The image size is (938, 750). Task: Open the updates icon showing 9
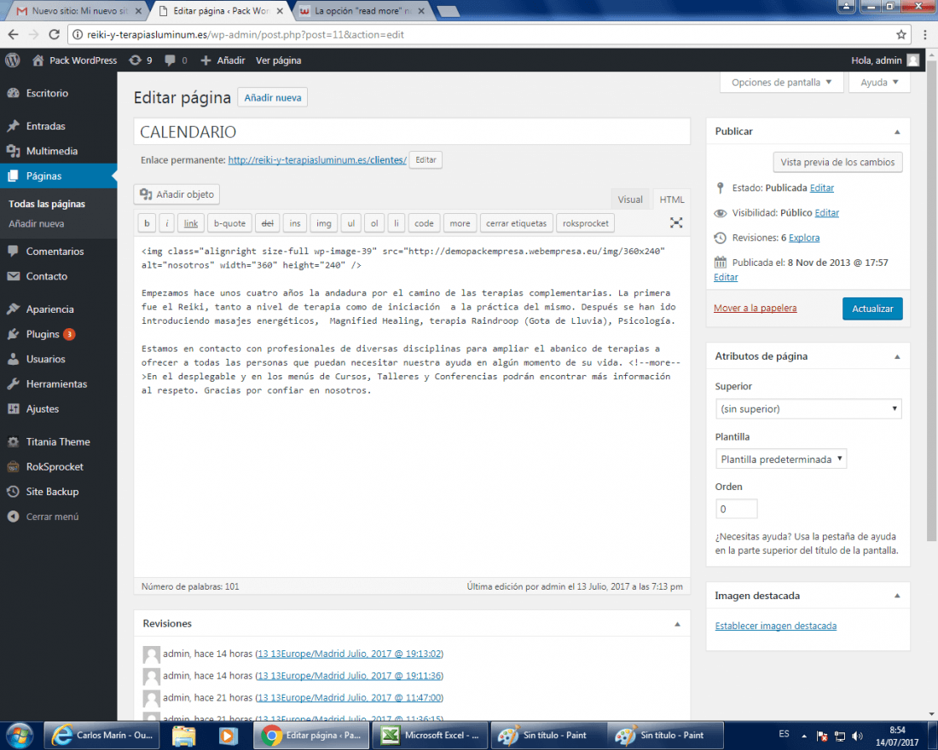pyautogui.click(x=141, y=61)
